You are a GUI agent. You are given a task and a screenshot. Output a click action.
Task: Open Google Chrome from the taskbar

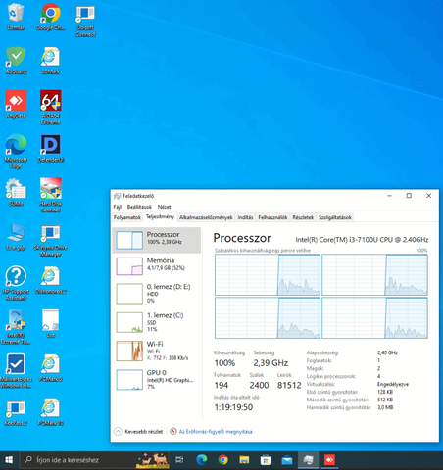click(x=222, y=460)
